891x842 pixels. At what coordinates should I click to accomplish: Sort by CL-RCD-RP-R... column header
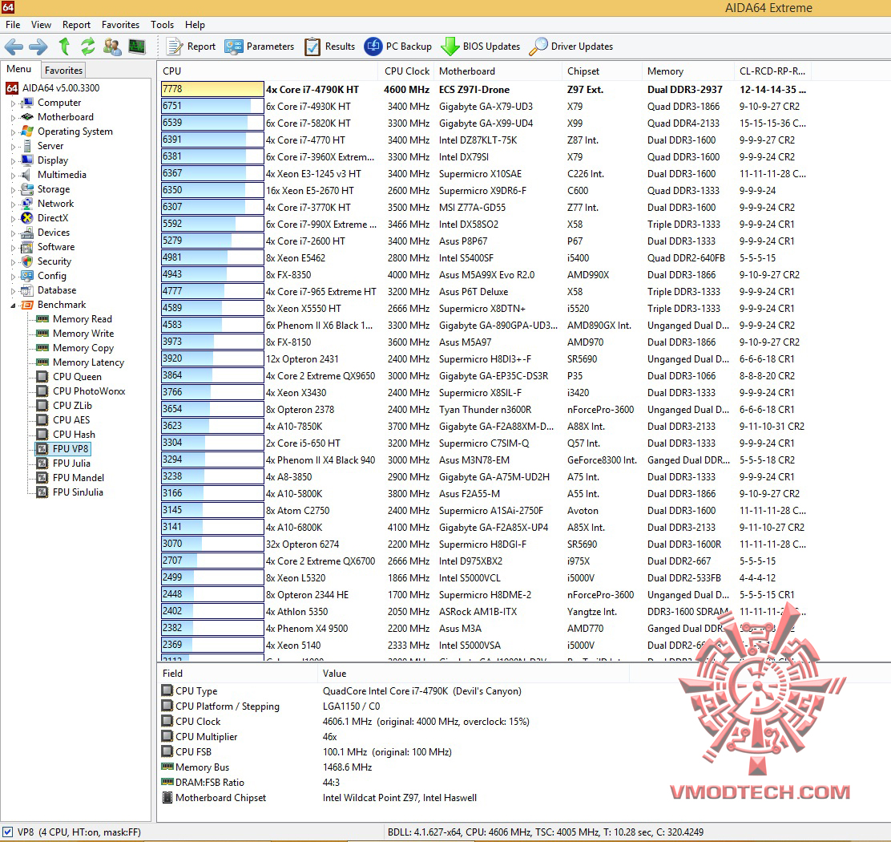pyautogui.click(x=772, y=71)
